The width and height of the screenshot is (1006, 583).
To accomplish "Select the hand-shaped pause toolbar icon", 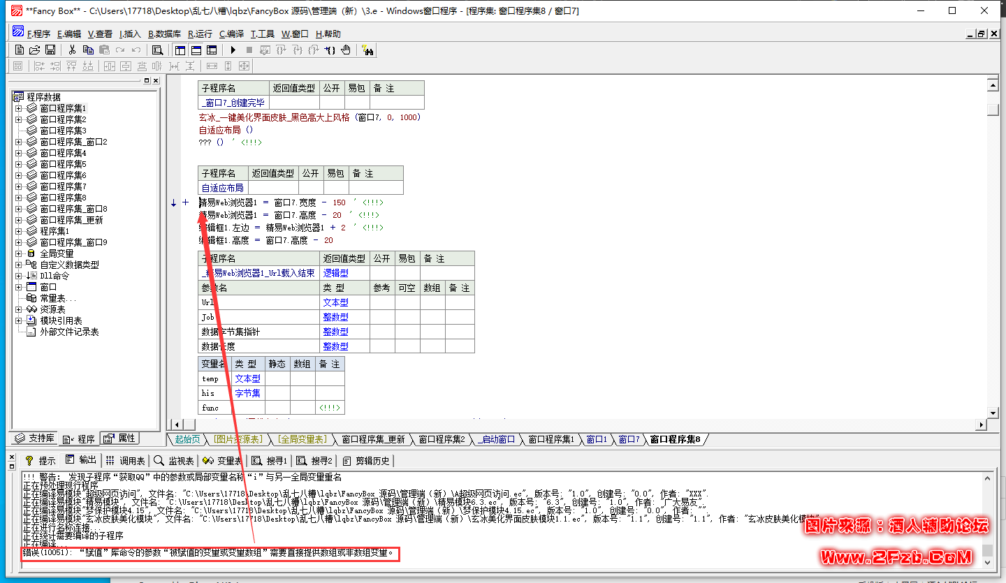I will coord(347,50).
